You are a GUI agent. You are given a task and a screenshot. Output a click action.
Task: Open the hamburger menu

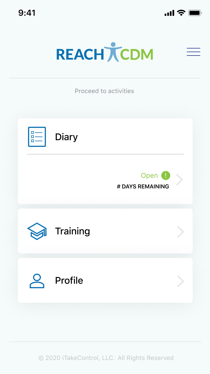tap(193, 52)
